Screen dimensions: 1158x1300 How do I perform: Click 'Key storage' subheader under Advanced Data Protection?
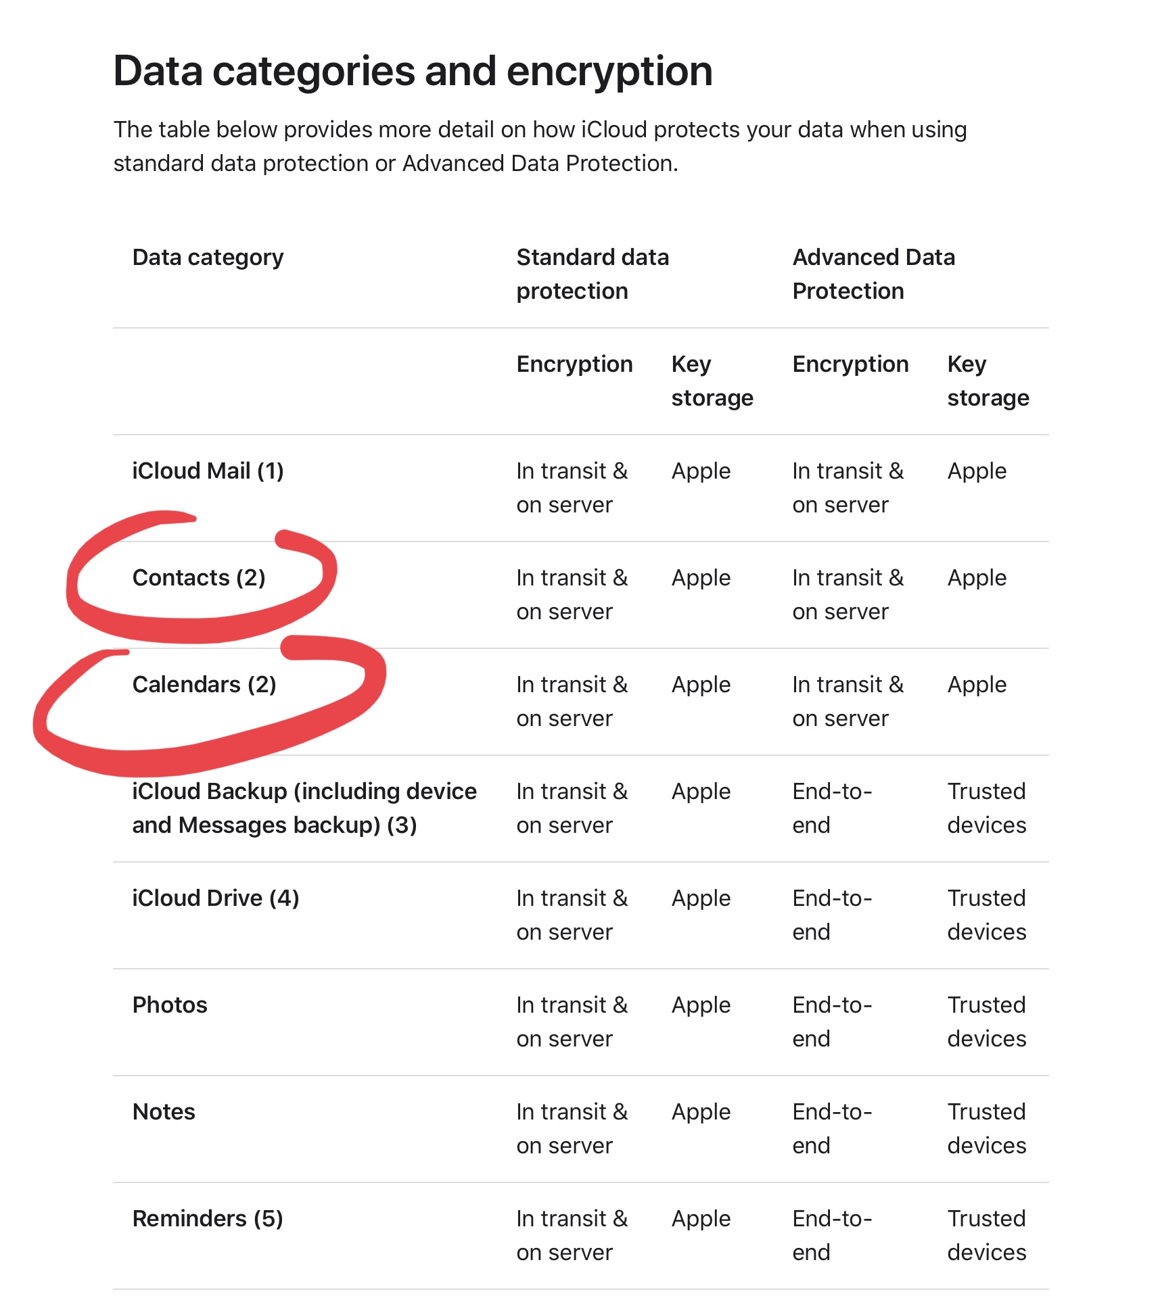(988, 381)
